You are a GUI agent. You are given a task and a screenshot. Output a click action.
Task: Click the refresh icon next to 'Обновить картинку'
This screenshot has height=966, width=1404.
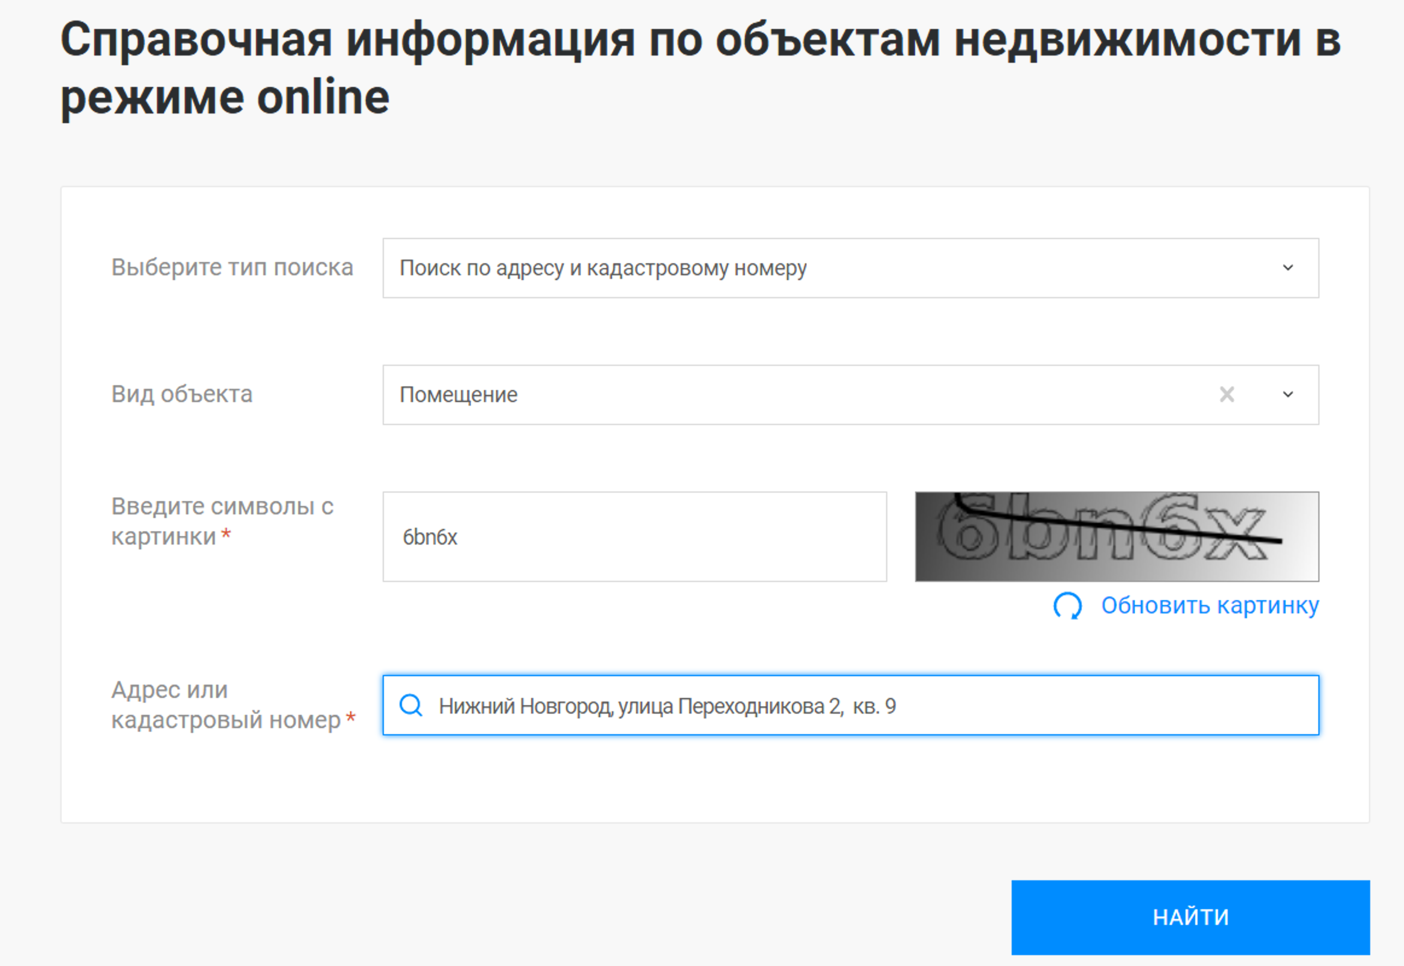click(1068, 606)
